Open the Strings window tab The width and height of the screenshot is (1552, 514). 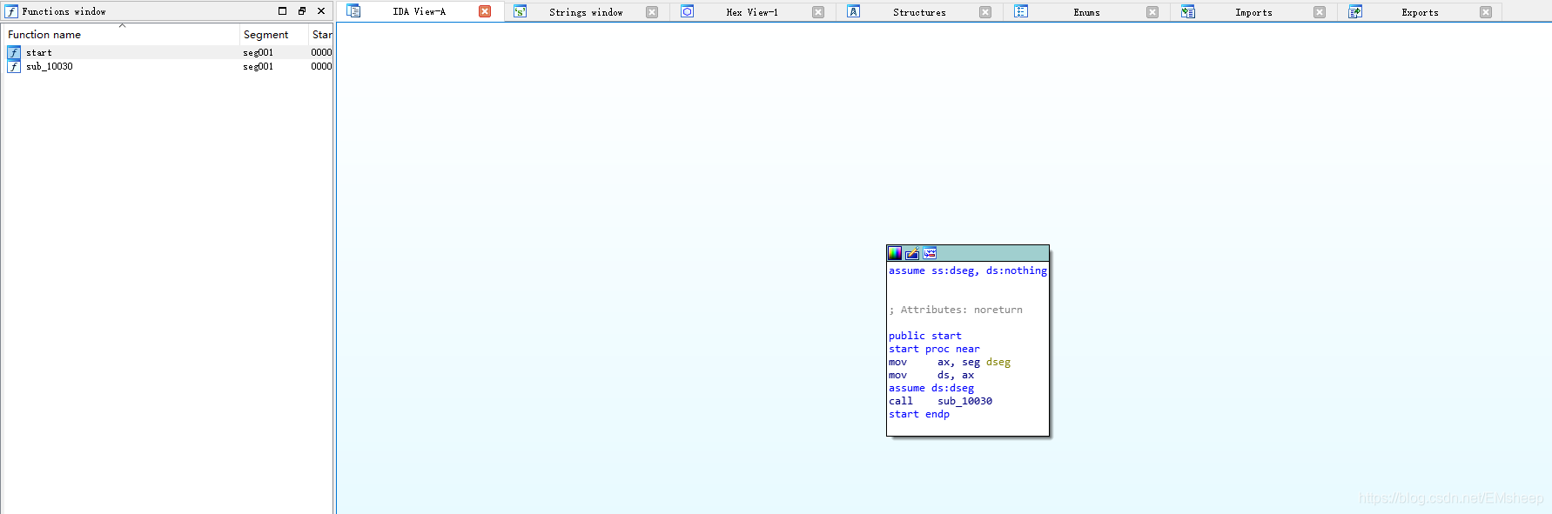pos(586,12)
